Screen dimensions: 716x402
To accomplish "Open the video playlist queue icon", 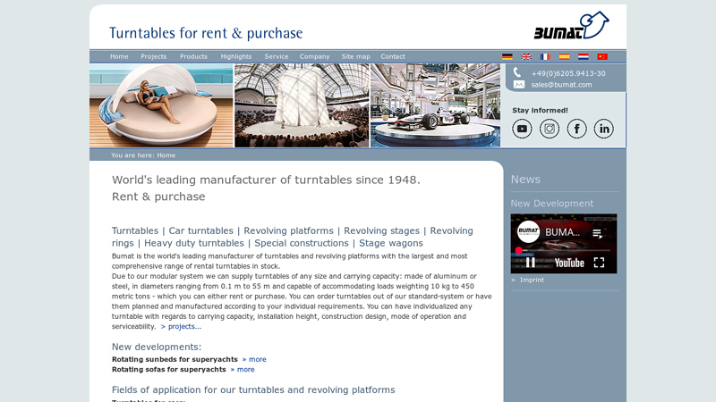I will click(597, 233).
